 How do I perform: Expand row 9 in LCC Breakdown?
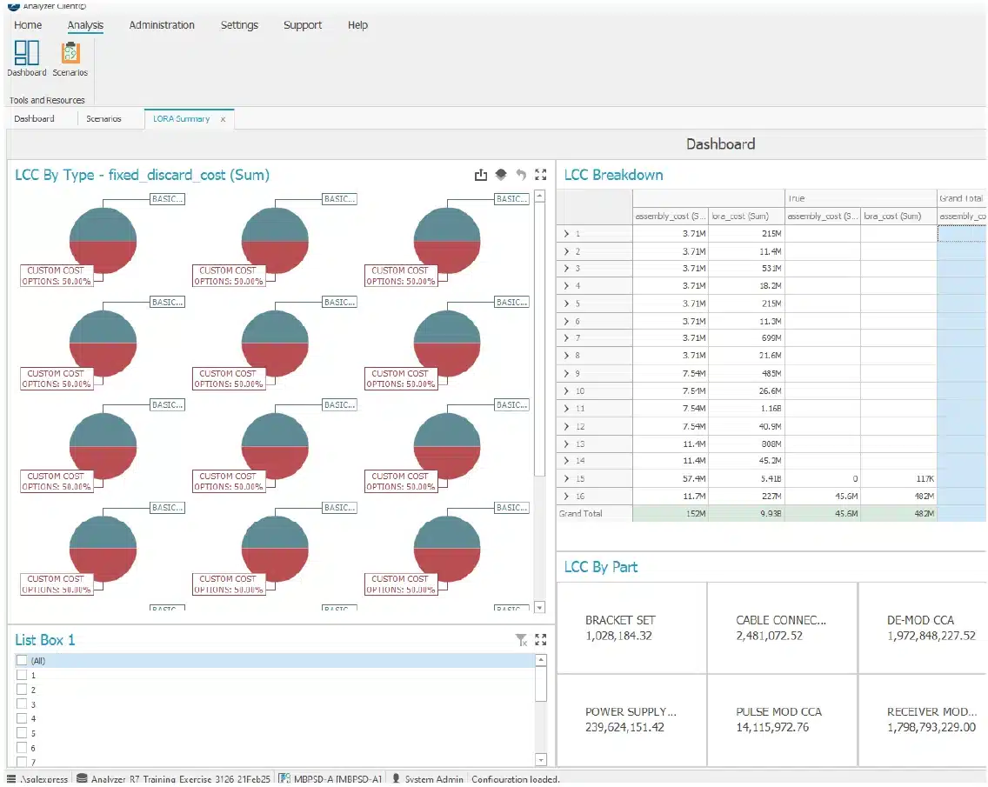click(x=566, y=374)
